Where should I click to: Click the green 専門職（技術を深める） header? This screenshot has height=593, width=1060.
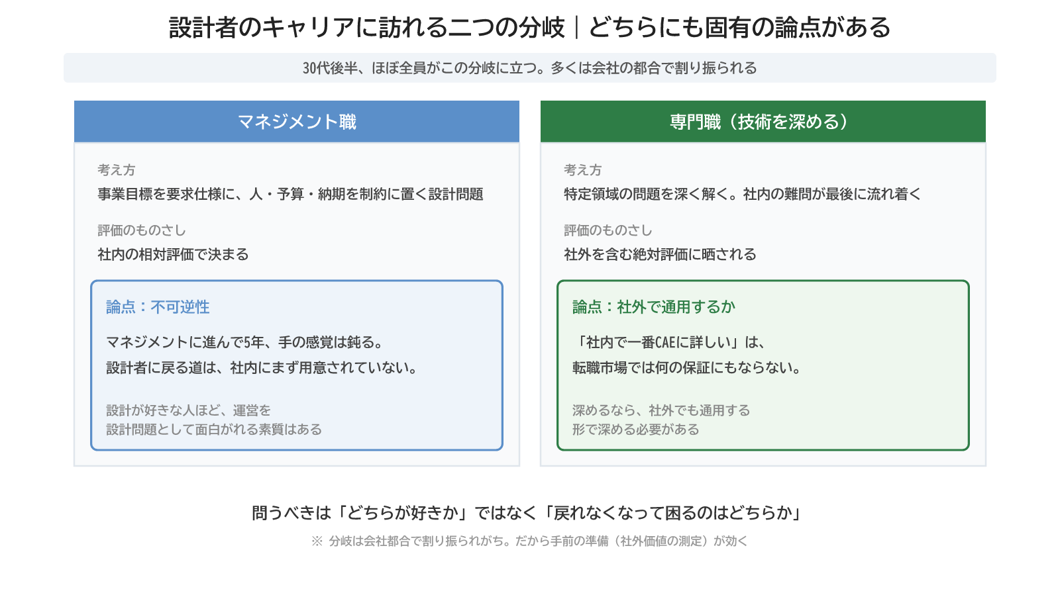pos(763,122)
